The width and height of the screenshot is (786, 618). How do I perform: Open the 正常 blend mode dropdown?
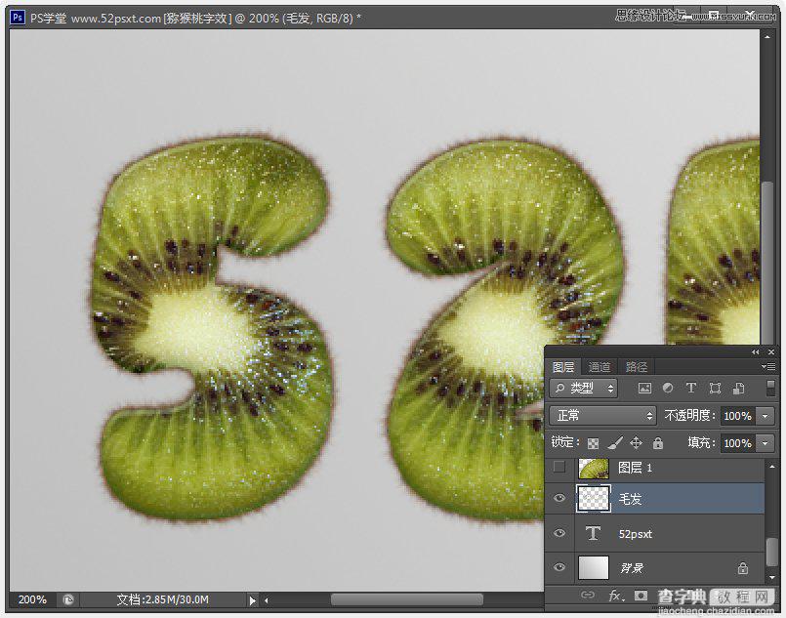pyautogui.click(x=602, y=416)
